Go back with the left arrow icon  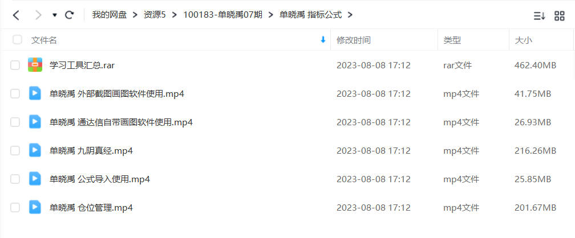pos(16,15)
